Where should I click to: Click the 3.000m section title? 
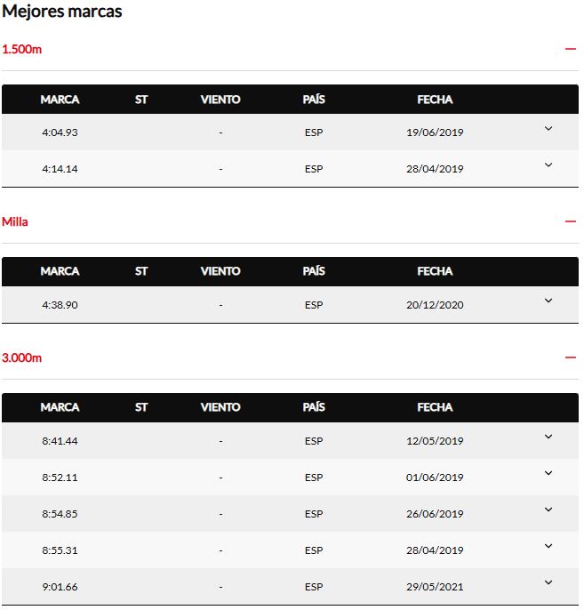pyautogui.click(x=22, y=357)
